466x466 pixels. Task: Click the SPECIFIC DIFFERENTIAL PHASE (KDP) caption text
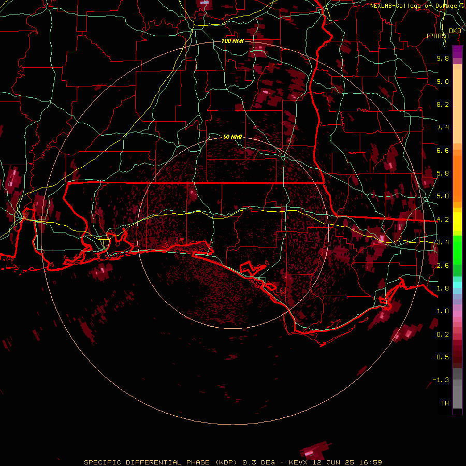[162, 462]
